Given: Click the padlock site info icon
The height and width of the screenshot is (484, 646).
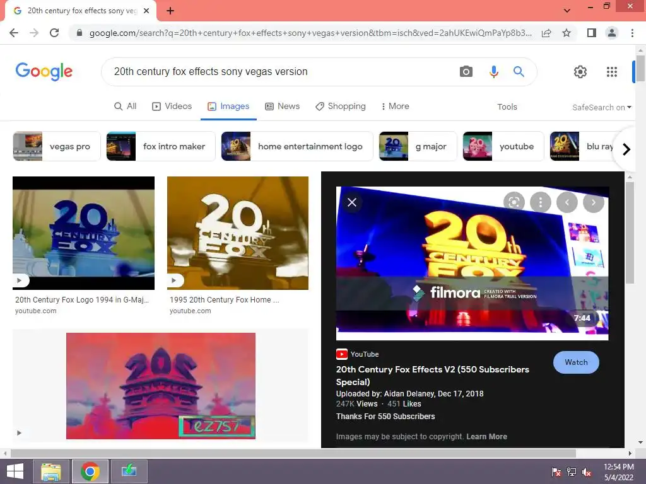Looking at the screenshot, I should click(x=79, y=33).
